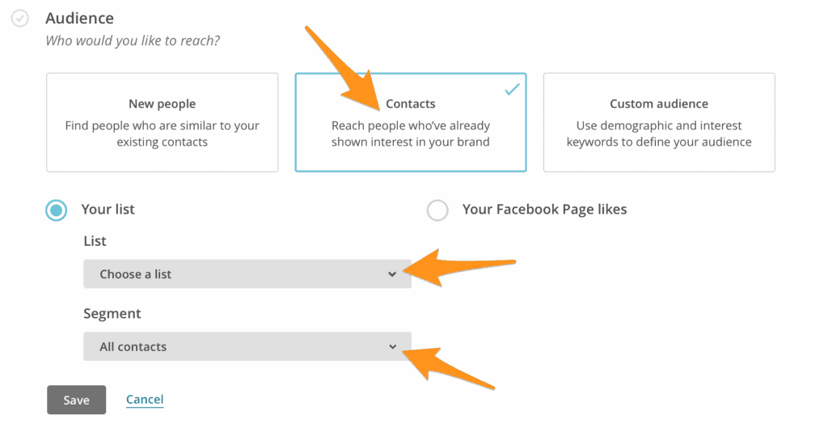The width and height of the screenshot is (828, 428).
Task: Pick the Custom audience card
Action: [x=659, y=122]
